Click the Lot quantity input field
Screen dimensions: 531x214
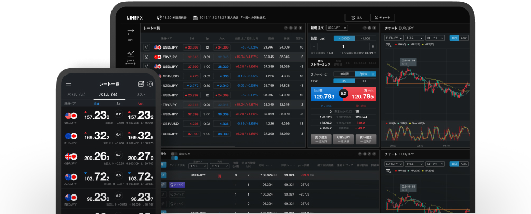(343, 46)
